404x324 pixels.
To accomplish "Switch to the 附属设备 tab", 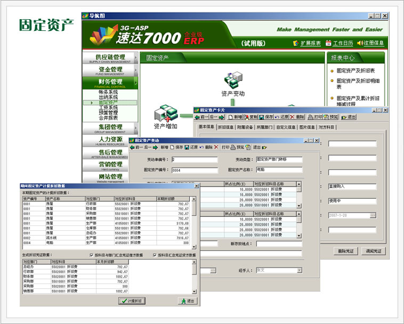I will coord(245,127).
